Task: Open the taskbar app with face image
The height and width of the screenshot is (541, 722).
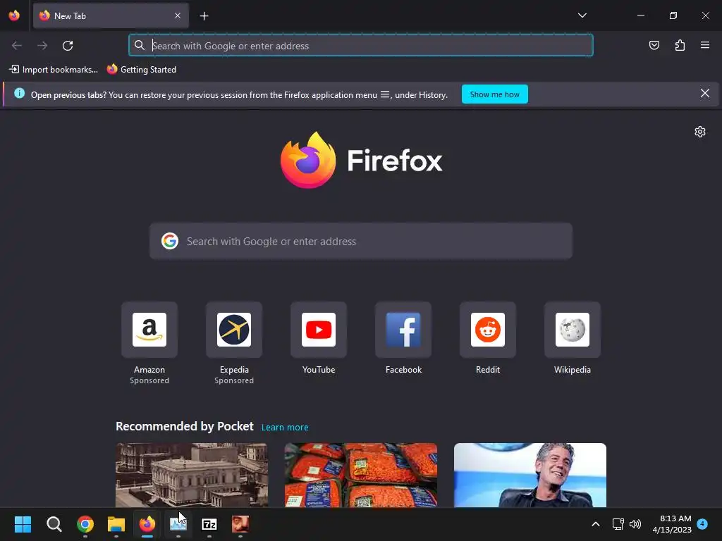Action: pos(240,524)
